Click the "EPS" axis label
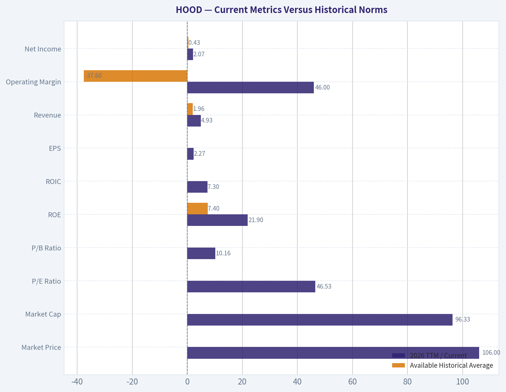Viewport: 506px width, 392px height. click(x=55, y=148)
